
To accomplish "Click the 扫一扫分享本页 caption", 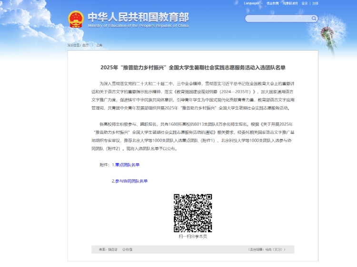I will click(x=193, y=236).
